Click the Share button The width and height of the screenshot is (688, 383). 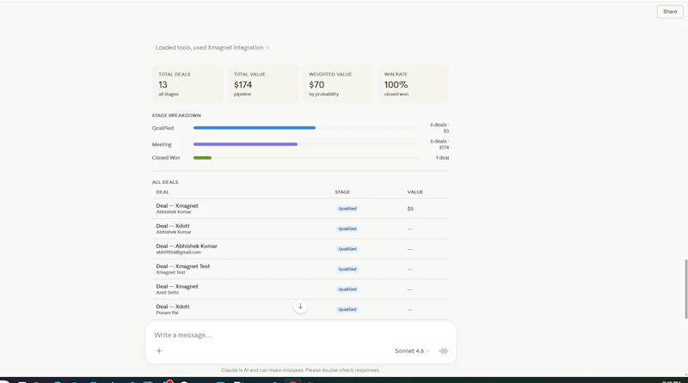coord(670,12)
